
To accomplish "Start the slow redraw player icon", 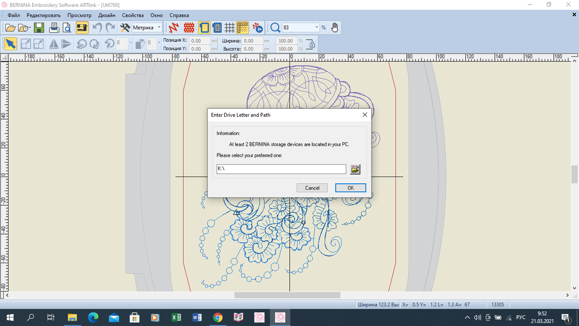I will pos(258,28).
